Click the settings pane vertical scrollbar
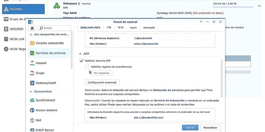 (222, 78)
